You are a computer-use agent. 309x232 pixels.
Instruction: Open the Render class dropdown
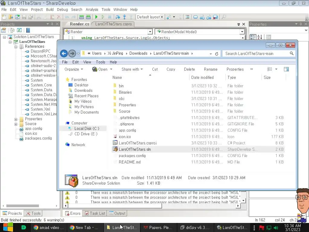[x=150, y=32]
